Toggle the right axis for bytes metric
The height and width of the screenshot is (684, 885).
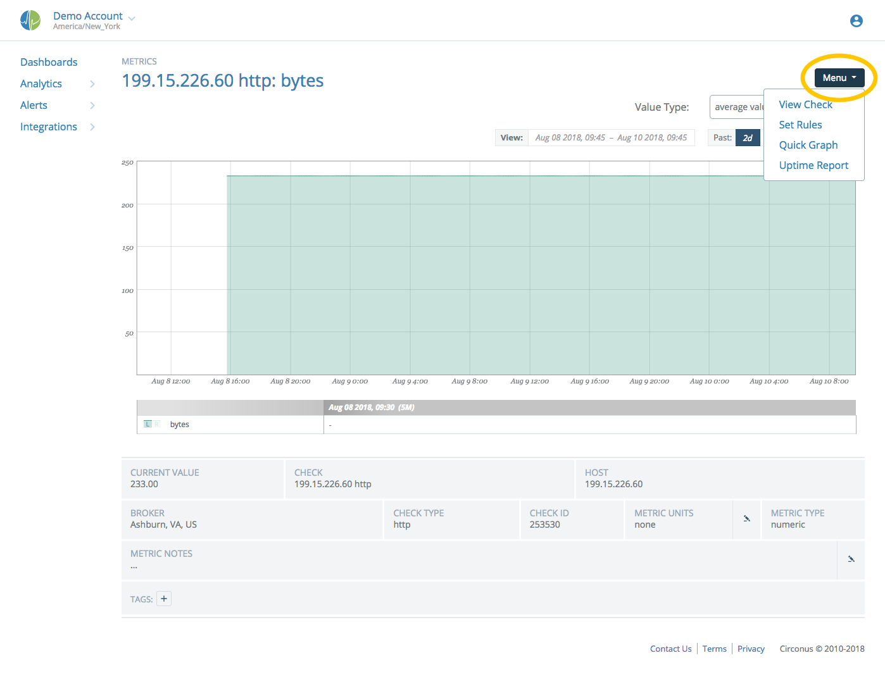pos(156,424)
